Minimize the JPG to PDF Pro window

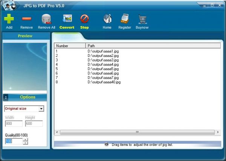coord(205,6)
